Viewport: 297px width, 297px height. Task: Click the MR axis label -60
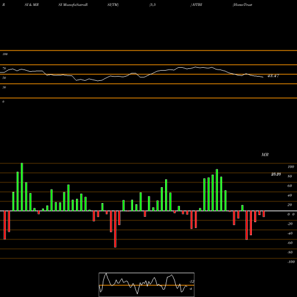[x=290, y=243]
